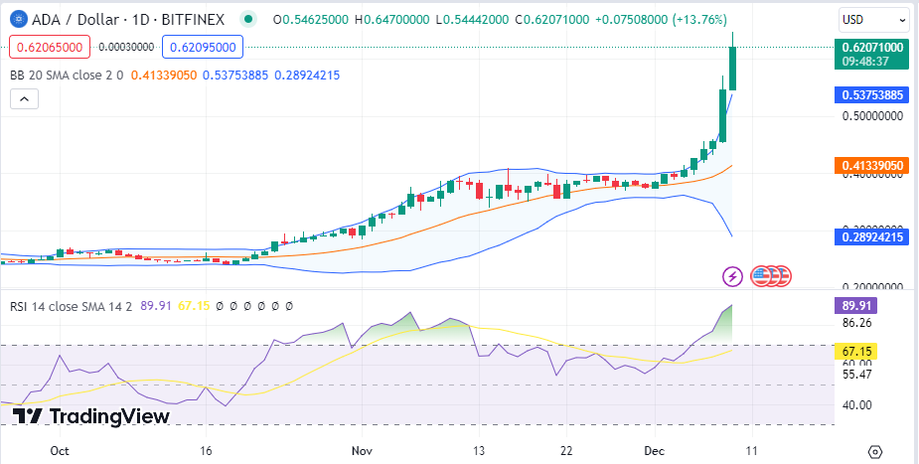Click the Dec date on time axis

pyautogui.click(x=654, y=450)
